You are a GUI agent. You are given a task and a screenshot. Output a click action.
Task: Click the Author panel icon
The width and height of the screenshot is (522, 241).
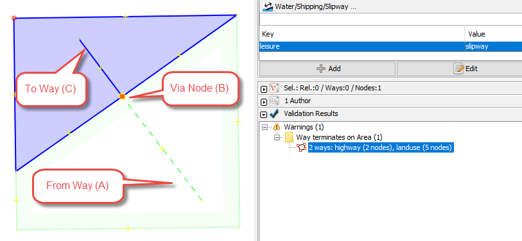click(274, 101)
